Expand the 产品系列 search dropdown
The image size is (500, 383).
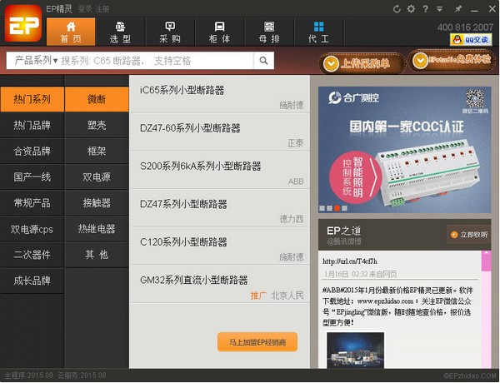[x=35, y=61]
